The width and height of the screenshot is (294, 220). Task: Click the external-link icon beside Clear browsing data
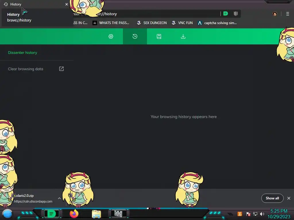tap(61, 69)
